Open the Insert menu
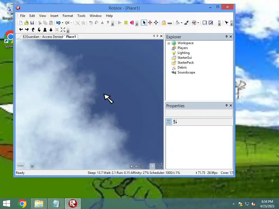The height and width of the screenshot is (209, 279). pyautogui.click(x=54, y=16)
